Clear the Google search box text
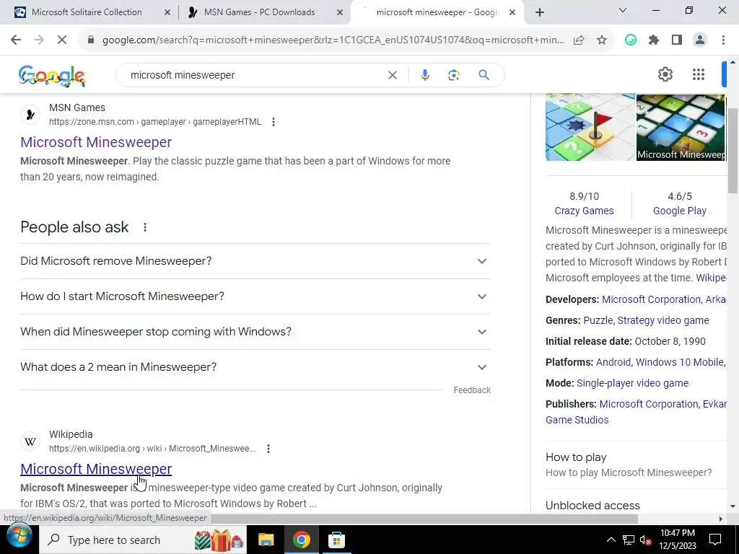 click(x=392, y=75)
